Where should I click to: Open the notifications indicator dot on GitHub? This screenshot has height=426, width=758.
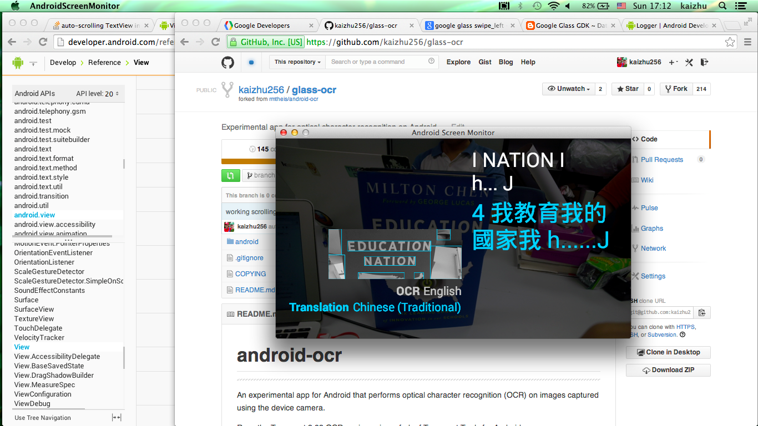click(x=251, y=62)
